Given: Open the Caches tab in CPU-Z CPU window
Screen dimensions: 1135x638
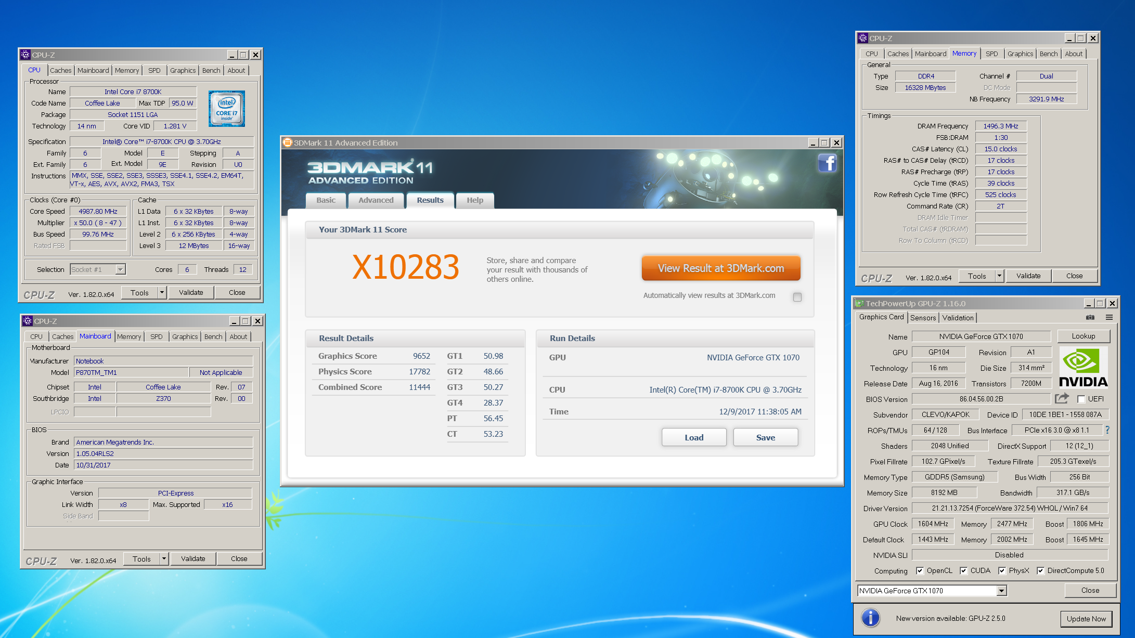Looking at the screenshot, I should coord(61,70).
